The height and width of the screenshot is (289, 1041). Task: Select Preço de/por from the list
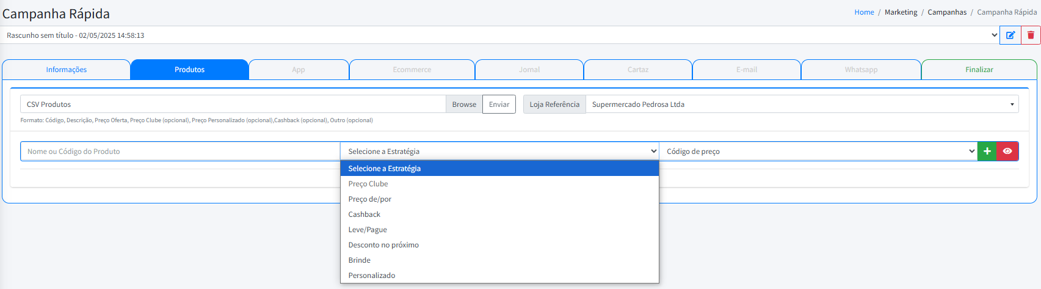click(370, 199)
